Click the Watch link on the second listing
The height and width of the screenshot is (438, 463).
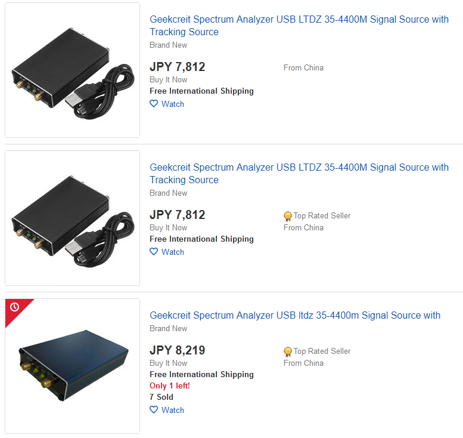(x=173, y=252)
